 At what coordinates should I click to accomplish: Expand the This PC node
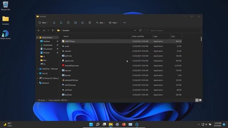click(37, 74)
